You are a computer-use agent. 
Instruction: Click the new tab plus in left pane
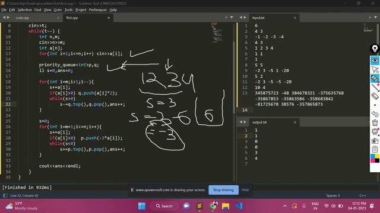click(x=226, y=17)
